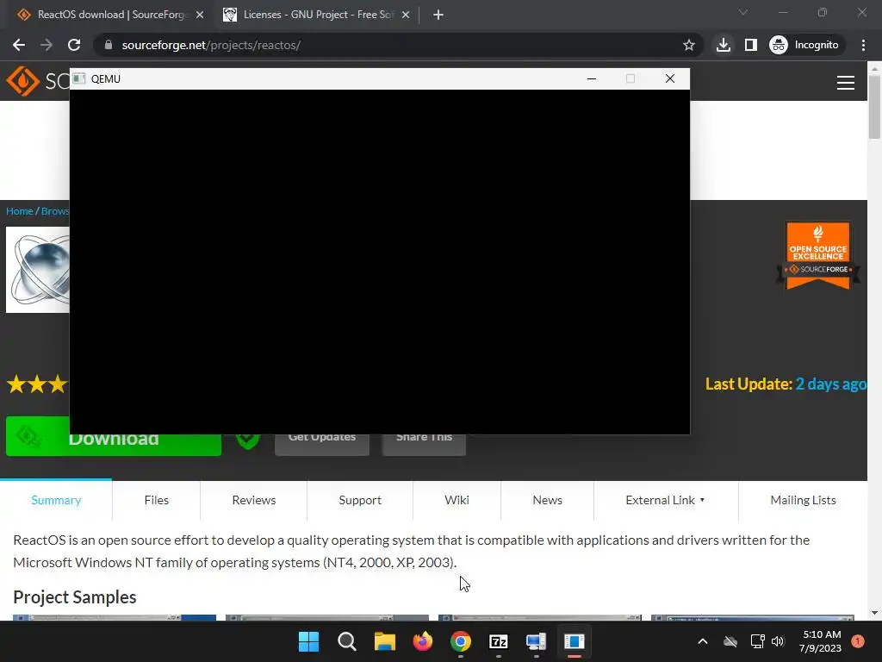The width and height of the screenshot is (882, 662).
Task: Minimize the QEMU window
Action: click(591, 78)
